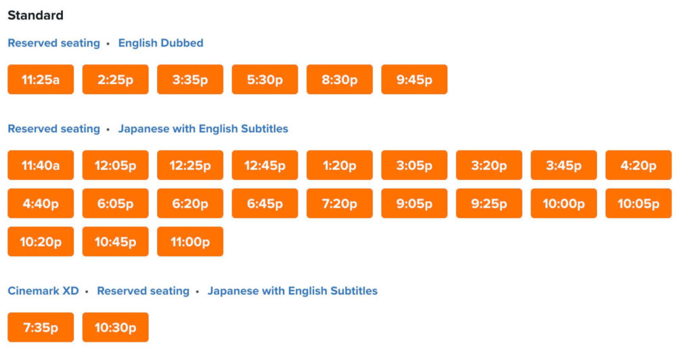693x354 pixels.
Task: Book the 2:25p showtime
Action: pos(115,80)
